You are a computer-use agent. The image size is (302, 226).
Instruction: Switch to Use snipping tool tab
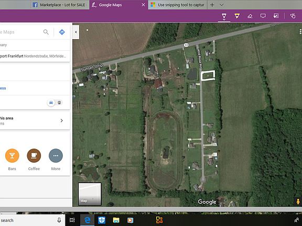pos(177,5)
